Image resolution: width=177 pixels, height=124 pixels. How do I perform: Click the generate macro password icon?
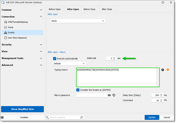tap(114, 95)
